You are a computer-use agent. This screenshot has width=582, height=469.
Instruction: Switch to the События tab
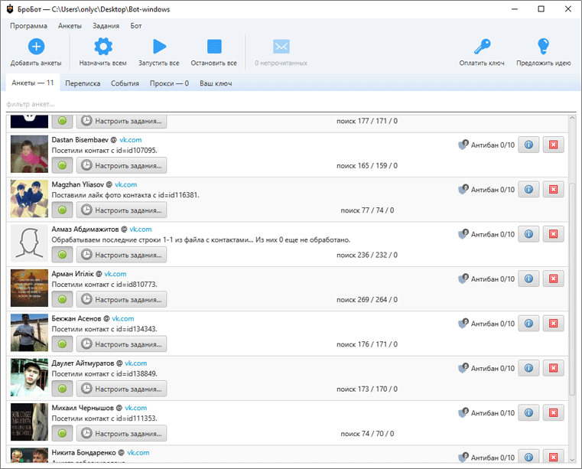125,83
